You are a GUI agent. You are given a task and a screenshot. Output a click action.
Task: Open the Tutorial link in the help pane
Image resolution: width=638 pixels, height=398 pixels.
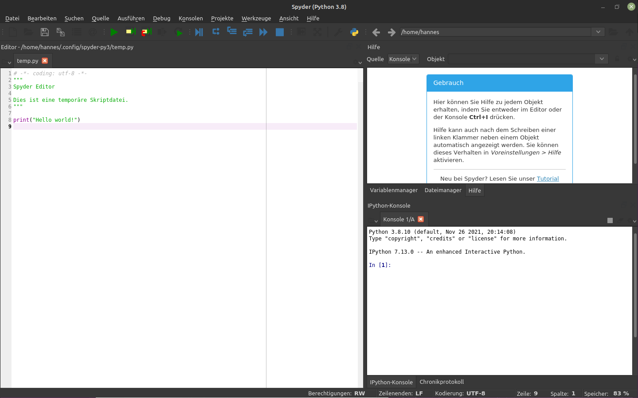(x=548, y=178)
